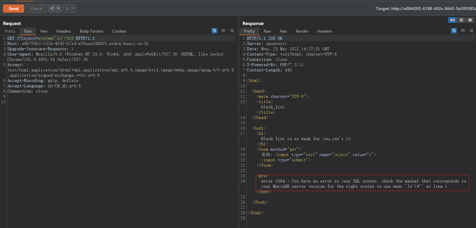The image size is (476, 228).
Task: Switch to combined tabbed layout view
Action: [x=470, y=20]
